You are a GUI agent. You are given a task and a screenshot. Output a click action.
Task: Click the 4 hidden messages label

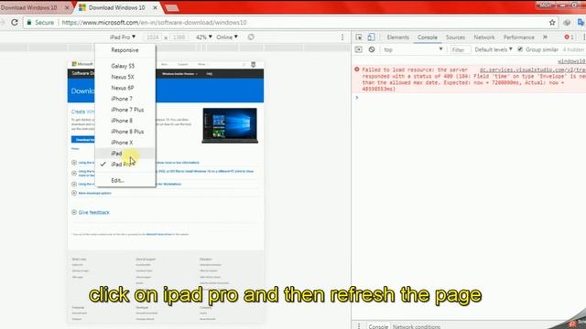click(574, 49)
